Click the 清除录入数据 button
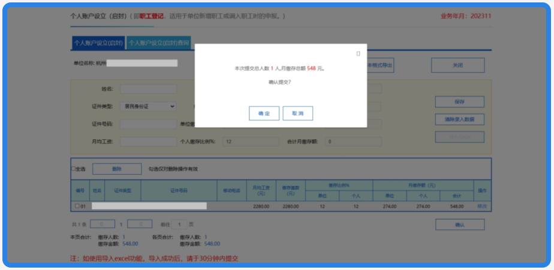Viewport: 554px width, 270px height. pyautogui.click(x=459, y=119)
